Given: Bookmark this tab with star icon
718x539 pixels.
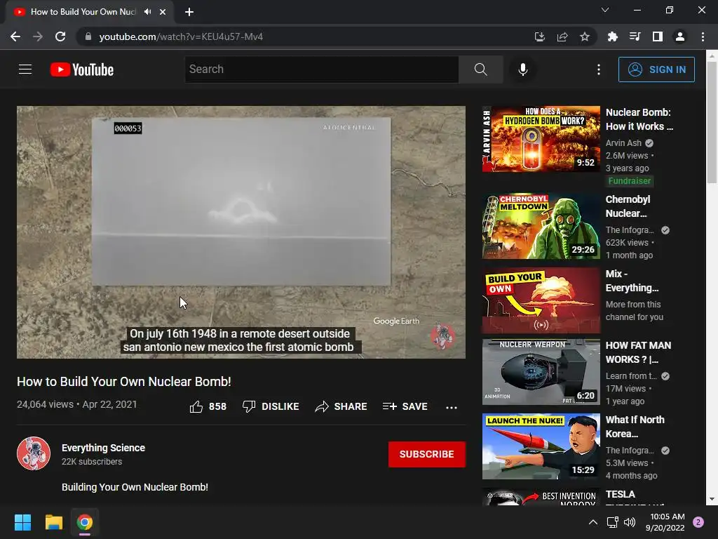Looking at the screenshot, I should (x=585, y=36).
